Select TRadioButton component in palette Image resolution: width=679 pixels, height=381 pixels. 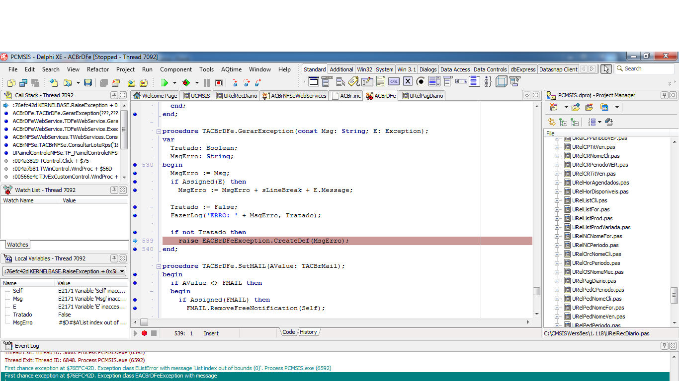pos(421,81)
